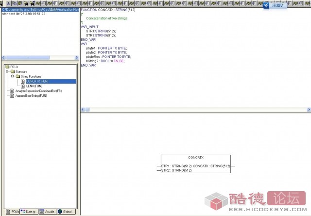Select the library path entry in the list
The height and width of the screenshot is (216, 311).
(x=40, y=9)
